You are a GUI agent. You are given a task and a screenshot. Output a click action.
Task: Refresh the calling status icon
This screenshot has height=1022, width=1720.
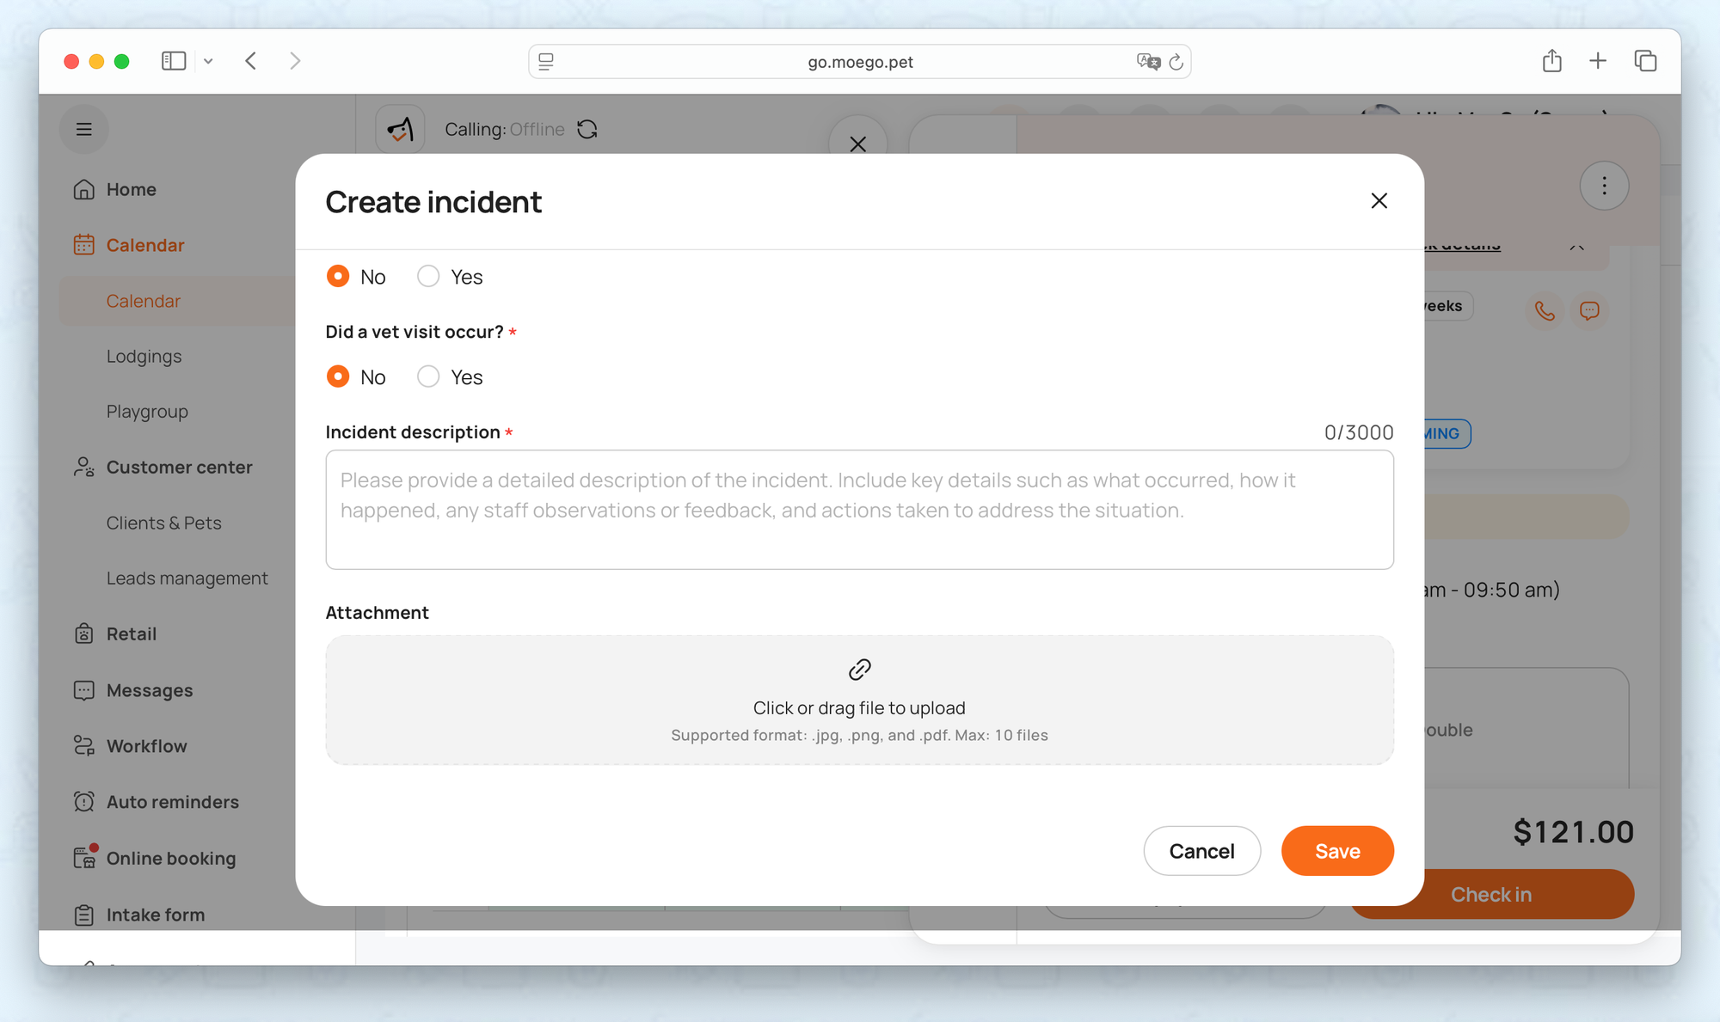click(x=587, y=129)
